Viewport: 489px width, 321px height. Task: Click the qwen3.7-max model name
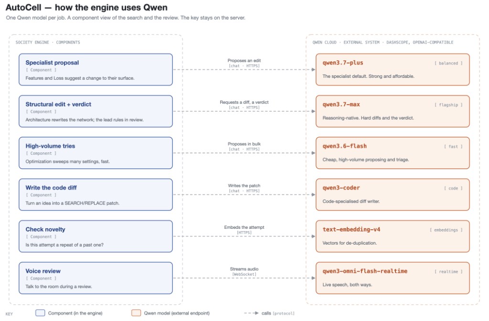click(x=341, y=105)
